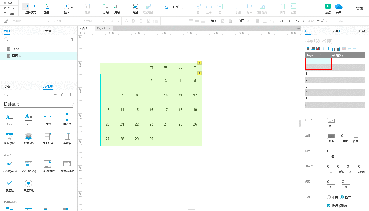Screen dimensions: 369x211
Task: Select the 横向 layout radio button
Action: 342,197
